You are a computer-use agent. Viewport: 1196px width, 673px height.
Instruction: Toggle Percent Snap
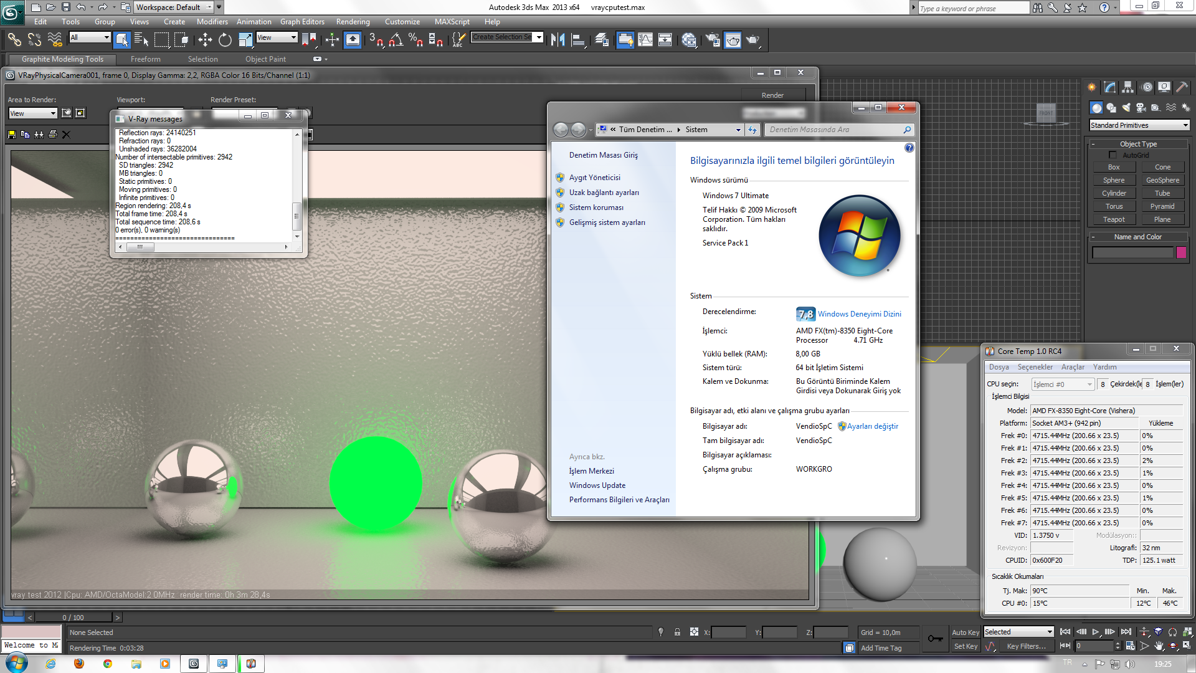pyautogui.click(x=415, y=40)
